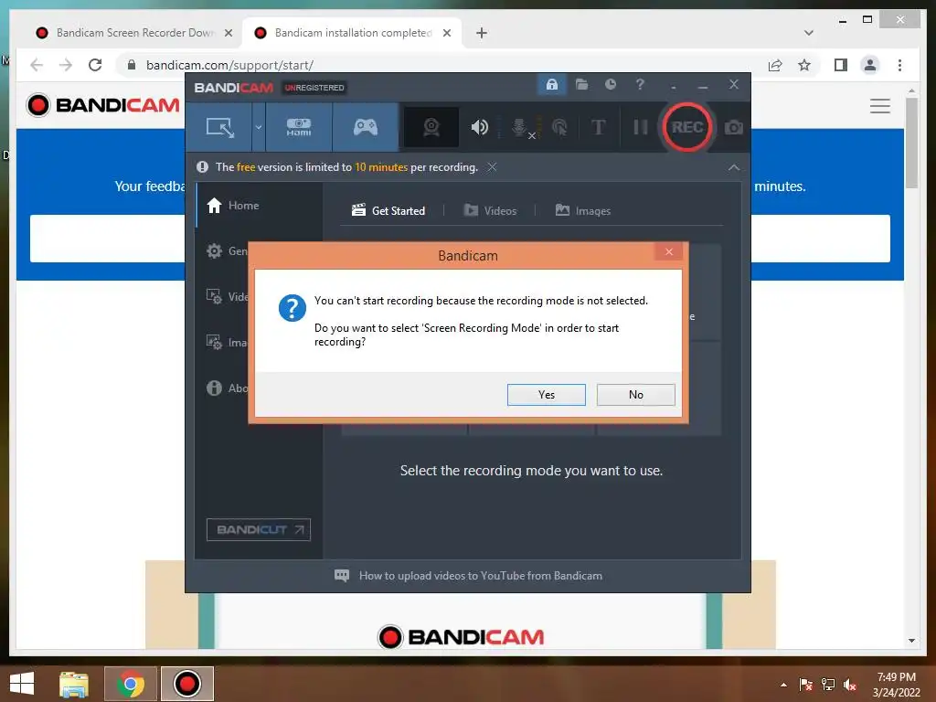Select Screen Recording mode icon
The image size is (936, 702).
pos(219,127)
